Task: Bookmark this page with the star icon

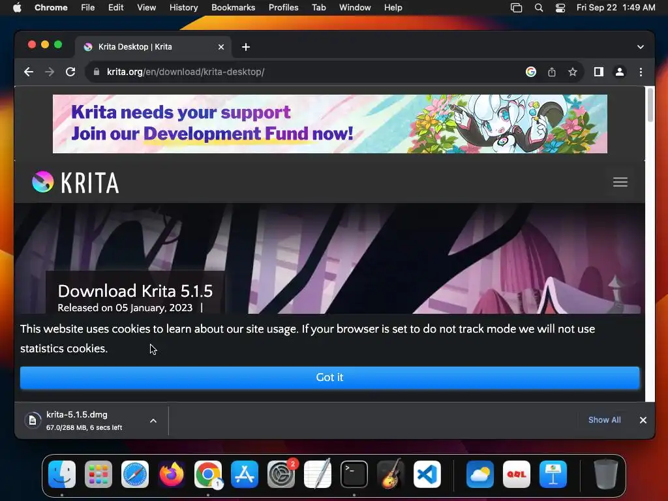Action: tap(573, 72)
